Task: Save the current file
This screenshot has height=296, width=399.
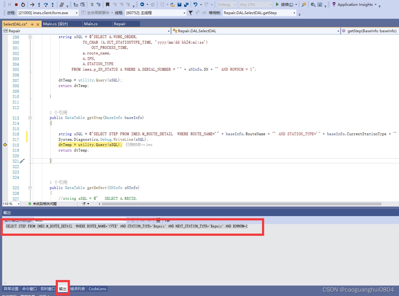Action: pos(179,5)
